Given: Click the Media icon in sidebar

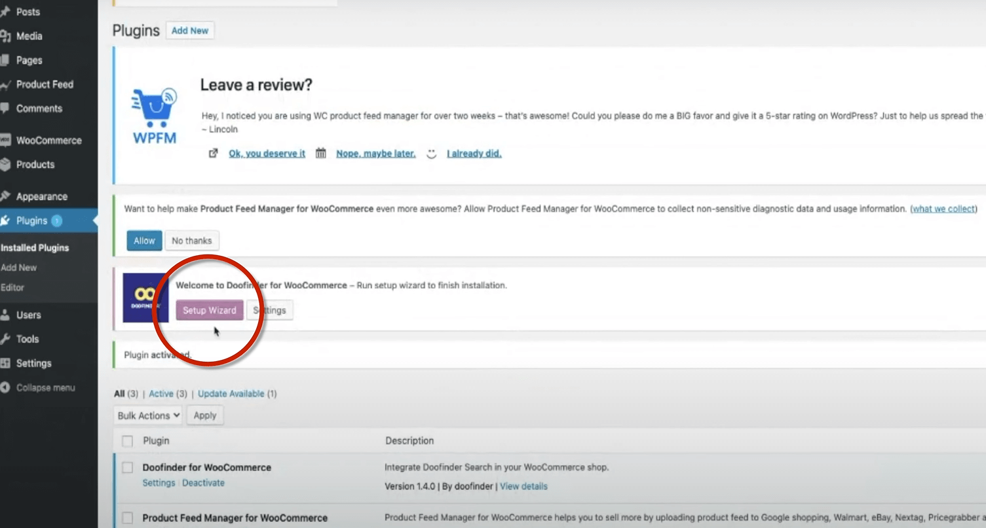Looking at the screenshot, I should tap(5, 37).
